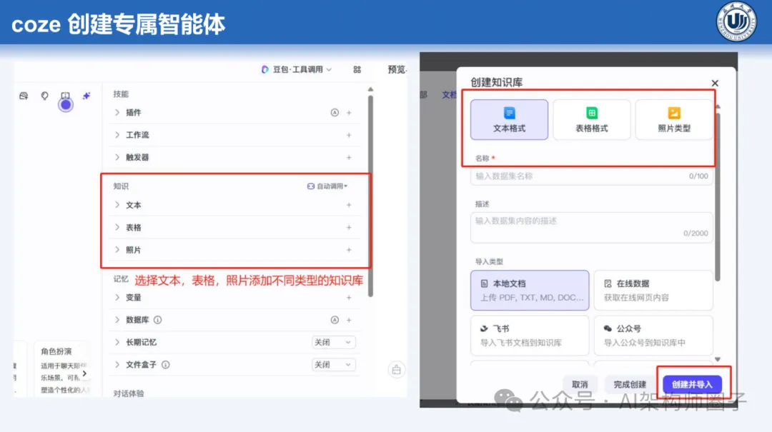Select 表格格式 knowledge base type
The image size is (772, 432).
point(591,119)
